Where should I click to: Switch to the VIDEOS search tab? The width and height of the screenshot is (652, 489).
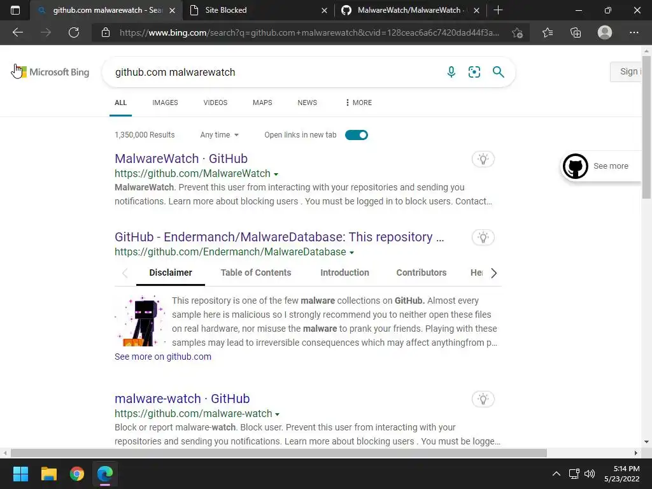tap(215, 103)
